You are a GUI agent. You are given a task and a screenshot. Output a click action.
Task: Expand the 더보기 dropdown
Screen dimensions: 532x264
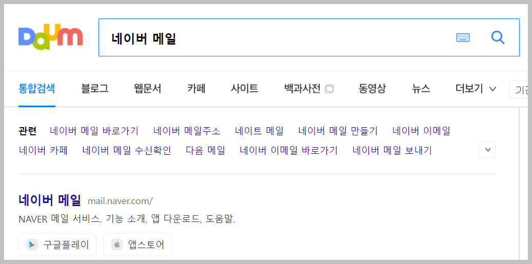pos(476,89)
